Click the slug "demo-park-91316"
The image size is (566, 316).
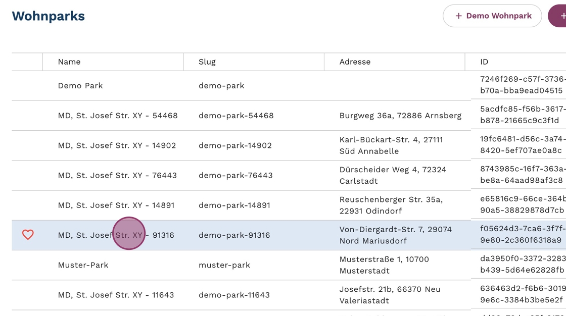[x=234, y=235]
